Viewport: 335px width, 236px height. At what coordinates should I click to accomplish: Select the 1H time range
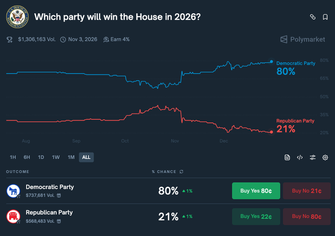(x=13, y=157)
